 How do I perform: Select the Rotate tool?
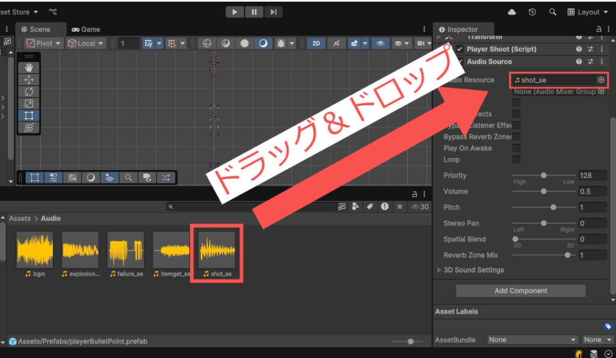[x=29, y=91]
